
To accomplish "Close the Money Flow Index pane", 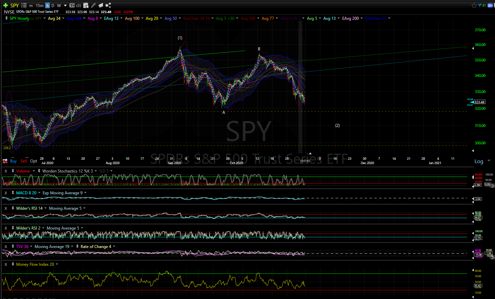I will pos(6,264).
